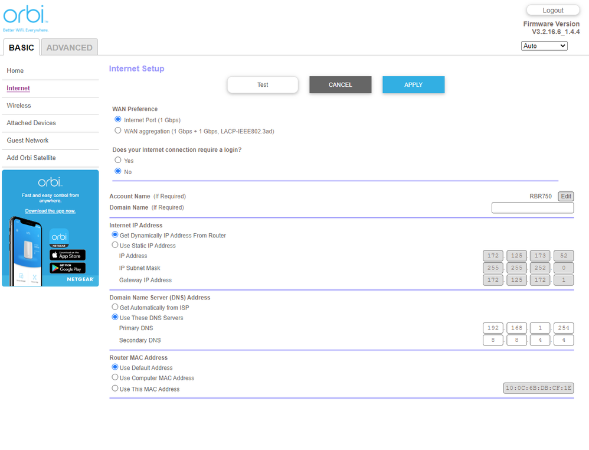Switch to the ADVANCED tab
589x450 pixels.
pos(69,47)
